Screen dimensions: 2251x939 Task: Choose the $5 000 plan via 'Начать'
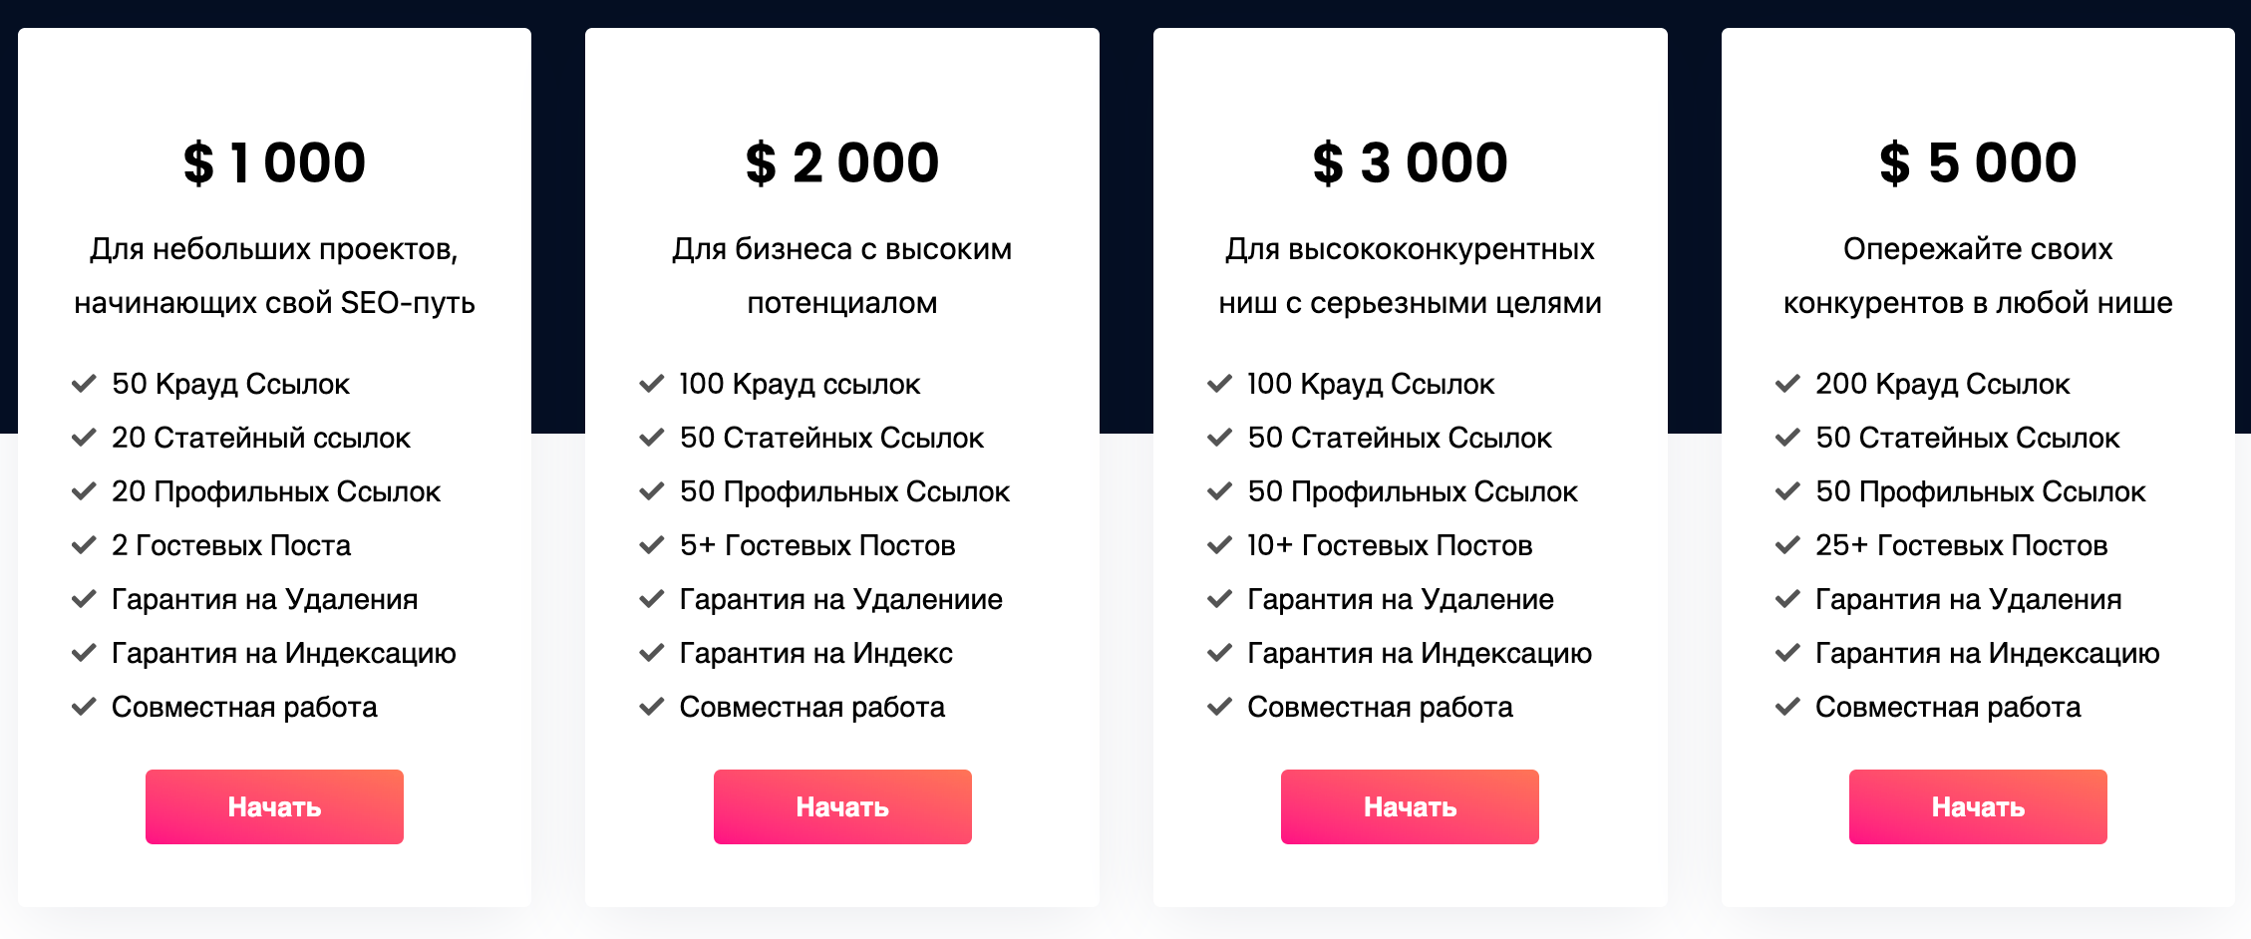click(x=1978, y=806)
